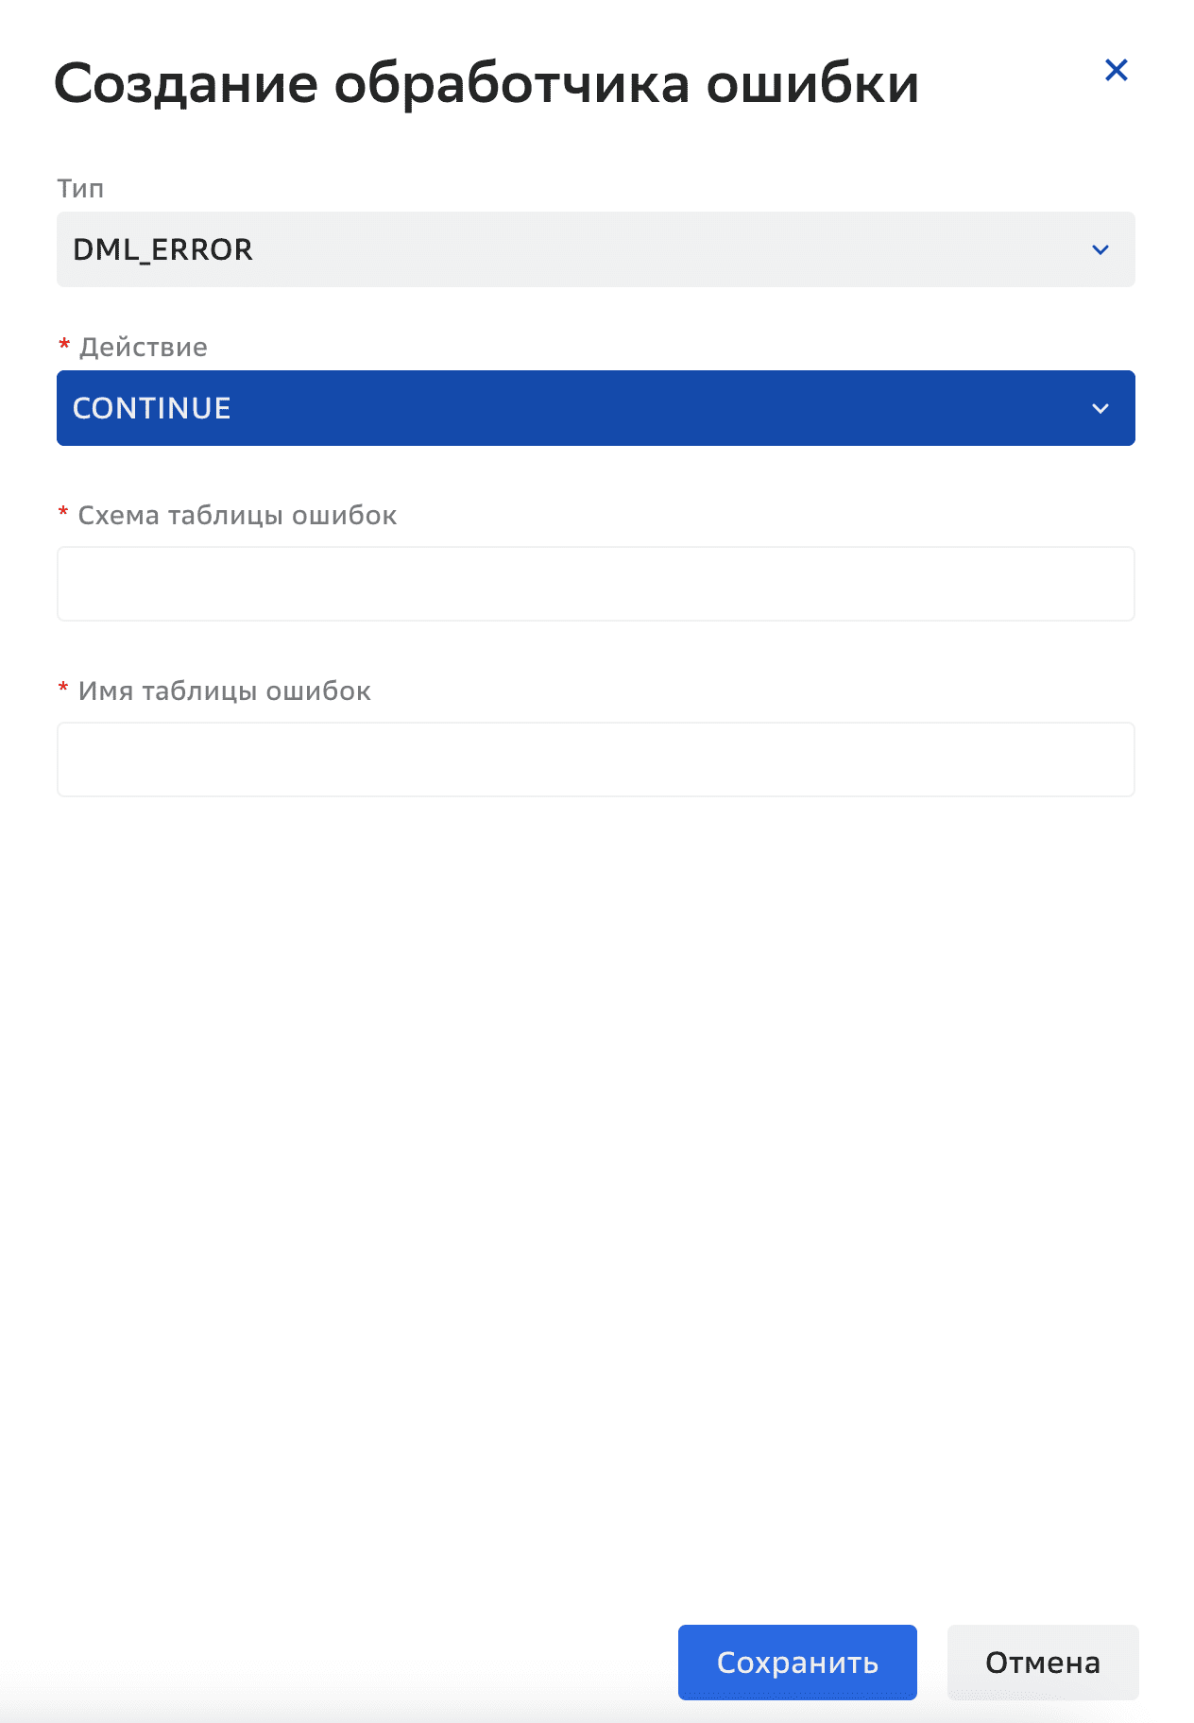Click the Отмена button
This screenshot has height=1723, width=1194.
pyautogui.click(x=1043, y=1663)
